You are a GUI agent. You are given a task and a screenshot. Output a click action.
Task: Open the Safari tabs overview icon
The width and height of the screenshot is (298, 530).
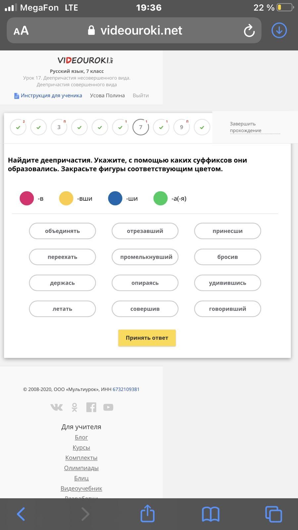(273, 514)
